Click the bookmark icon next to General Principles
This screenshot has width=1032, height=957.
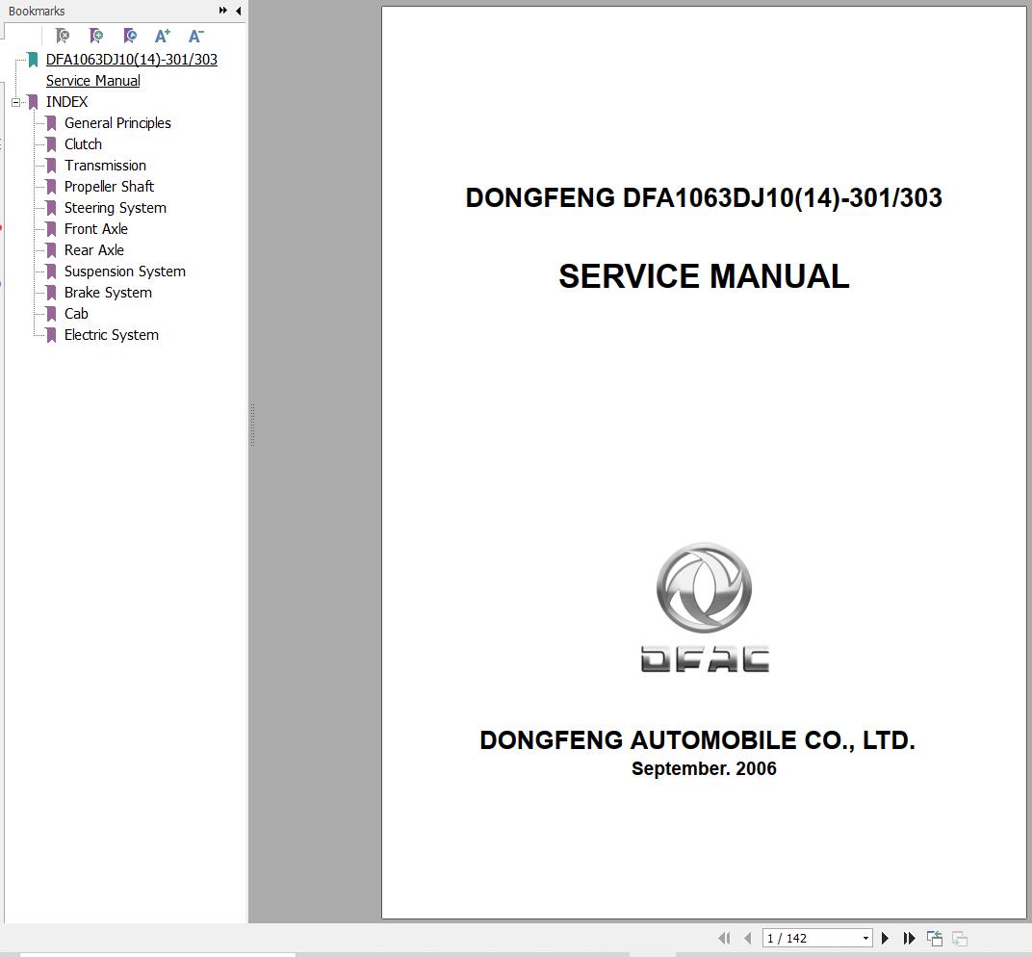pyautogui.click(x=51, y=123)
